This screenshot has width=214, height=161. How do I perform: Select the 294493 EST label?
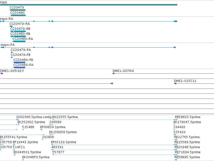click(x=180, y=127)
